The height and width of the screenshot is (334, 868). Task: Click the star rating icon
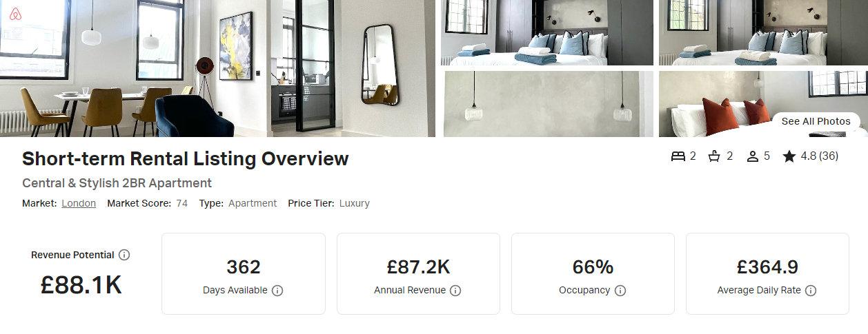(789, 156)
